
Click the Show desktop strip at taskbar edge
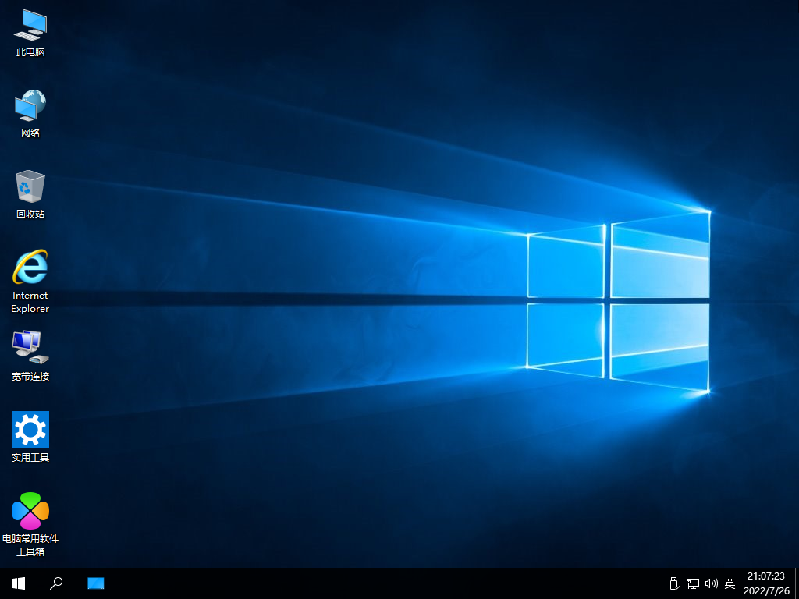click(x=797, y=583)
